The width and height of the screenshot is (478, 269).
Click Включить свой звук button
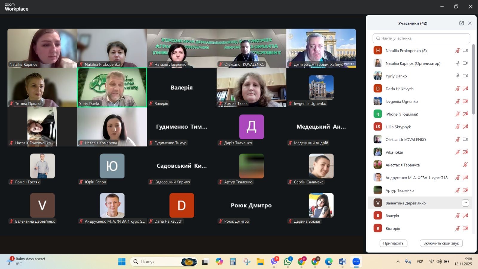pyautogui.click(x=441, y=243)
